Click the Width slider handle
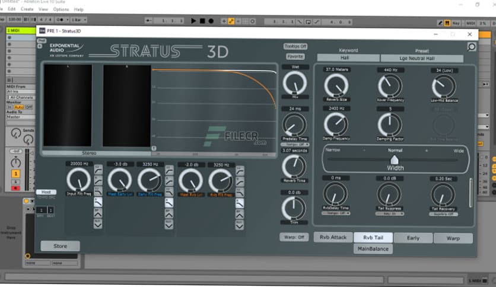This screenshot has height=287, width=496. point(395,160)
